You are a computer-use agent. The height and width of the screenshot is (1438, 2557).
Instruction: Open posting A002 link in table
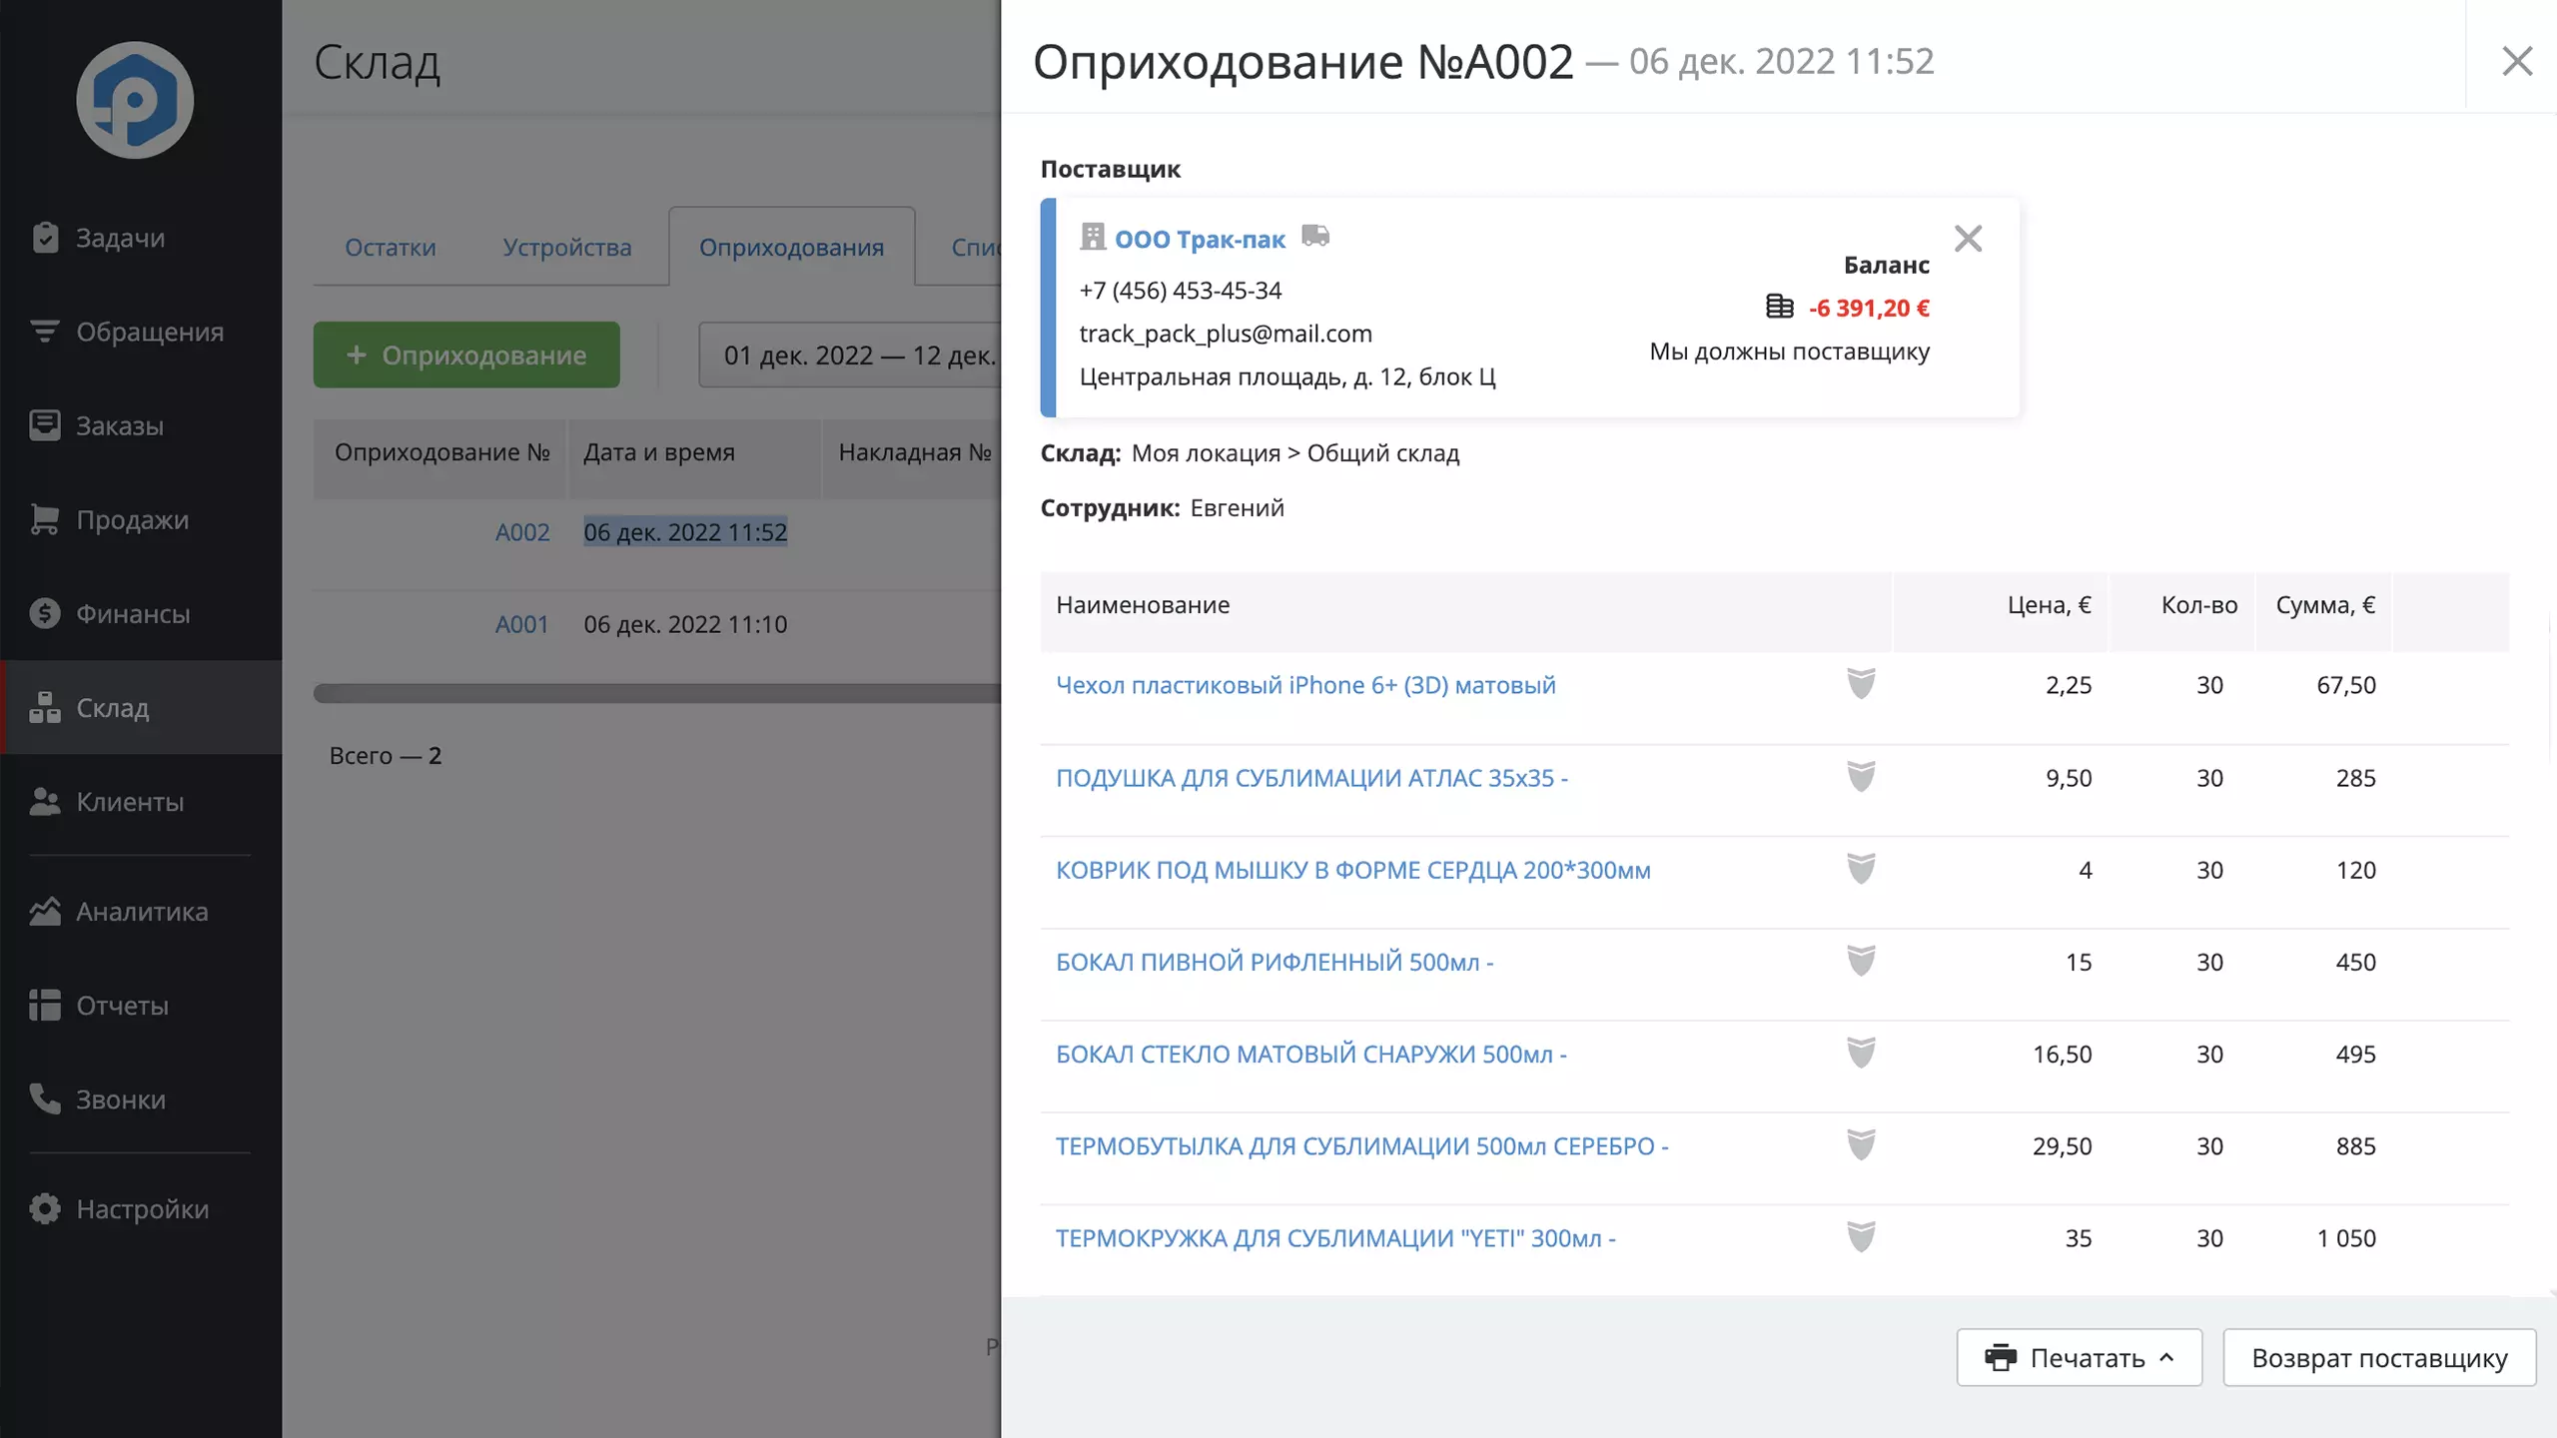tap(522, 532)
